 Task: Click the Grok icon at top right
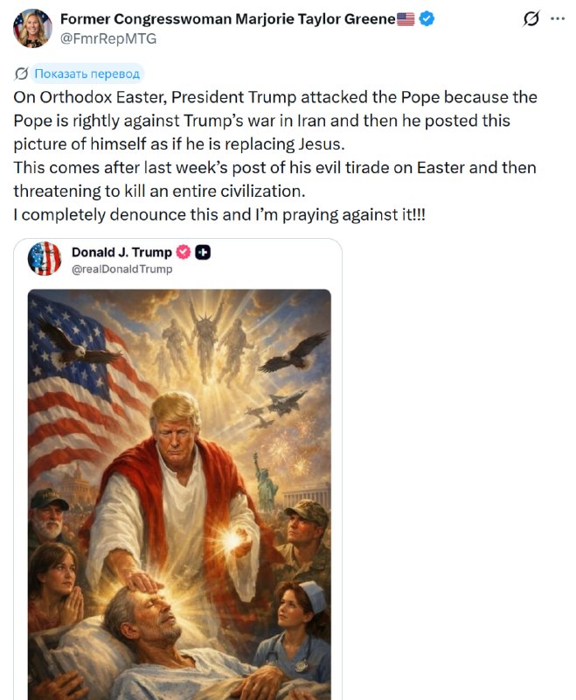pyautogui.click(x=530, y=19)
